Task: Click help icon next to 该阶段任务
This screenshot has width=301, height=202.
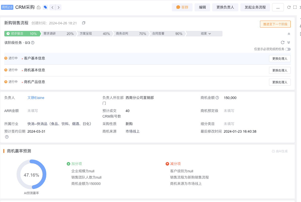Action: click(x=33, y=42)
